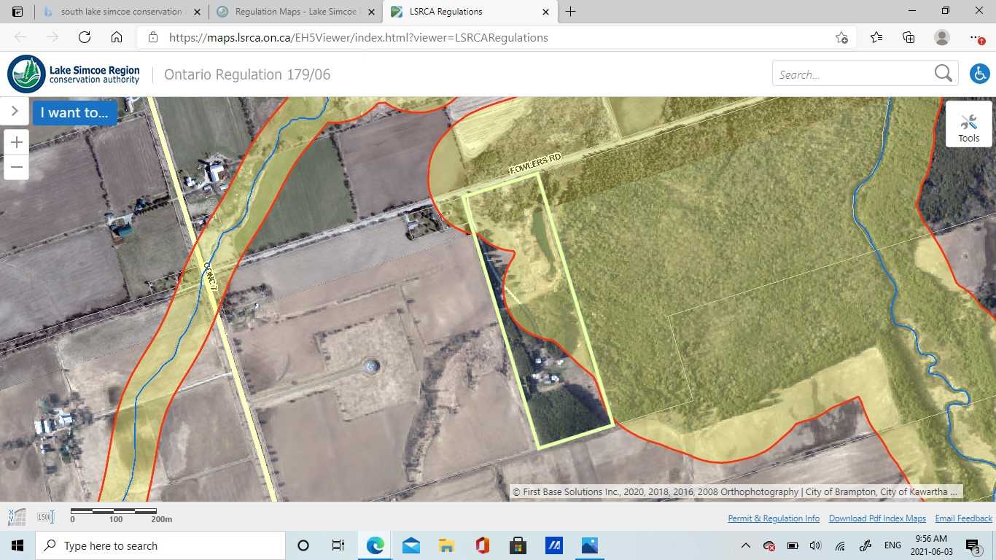The height and width of the screenshot is (560, 996).
Task: Open the 1:500 map scale selector
Action: click(45, 517)
